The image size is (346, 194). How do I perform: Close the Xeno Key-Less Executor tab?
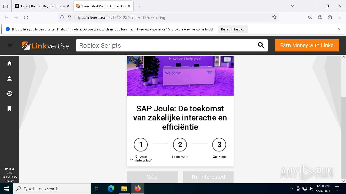(x=68, y=6)
